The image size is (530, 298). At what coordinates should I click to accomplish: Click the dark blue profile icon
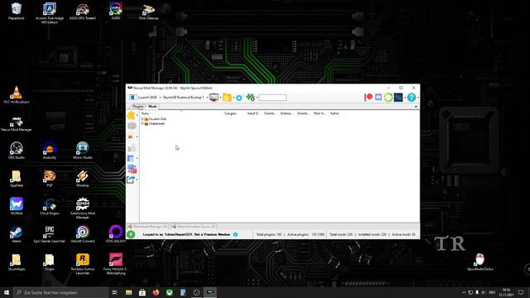point(398,98)
